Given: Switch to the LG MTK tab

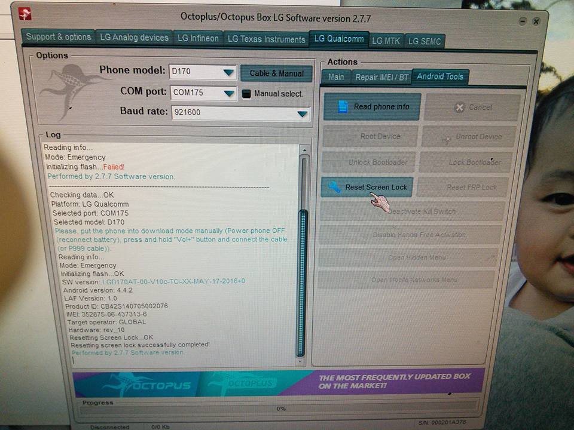Looking at the screenshot, I should click(386, 41).
